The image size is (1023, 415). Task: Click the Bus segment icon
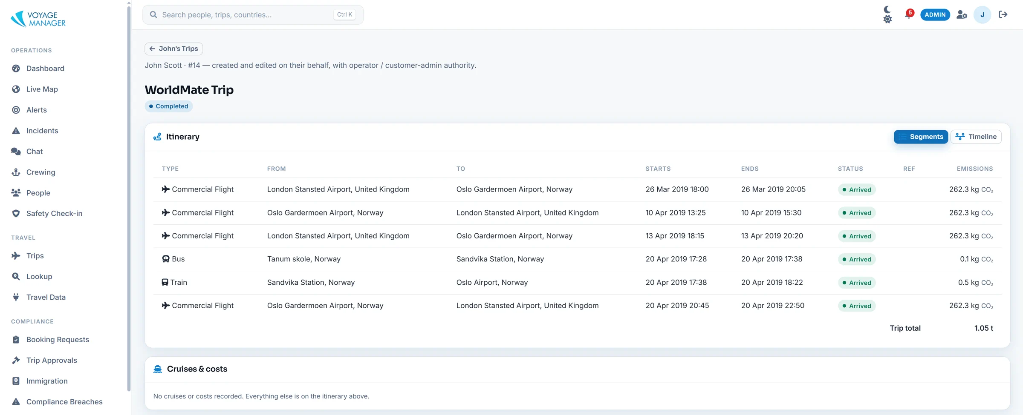pos(166,259)
